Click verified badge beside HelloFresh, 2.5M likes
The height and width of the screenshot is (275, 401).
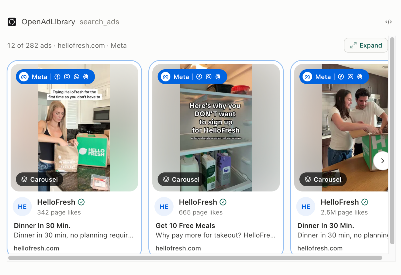(x=365, y=202)
